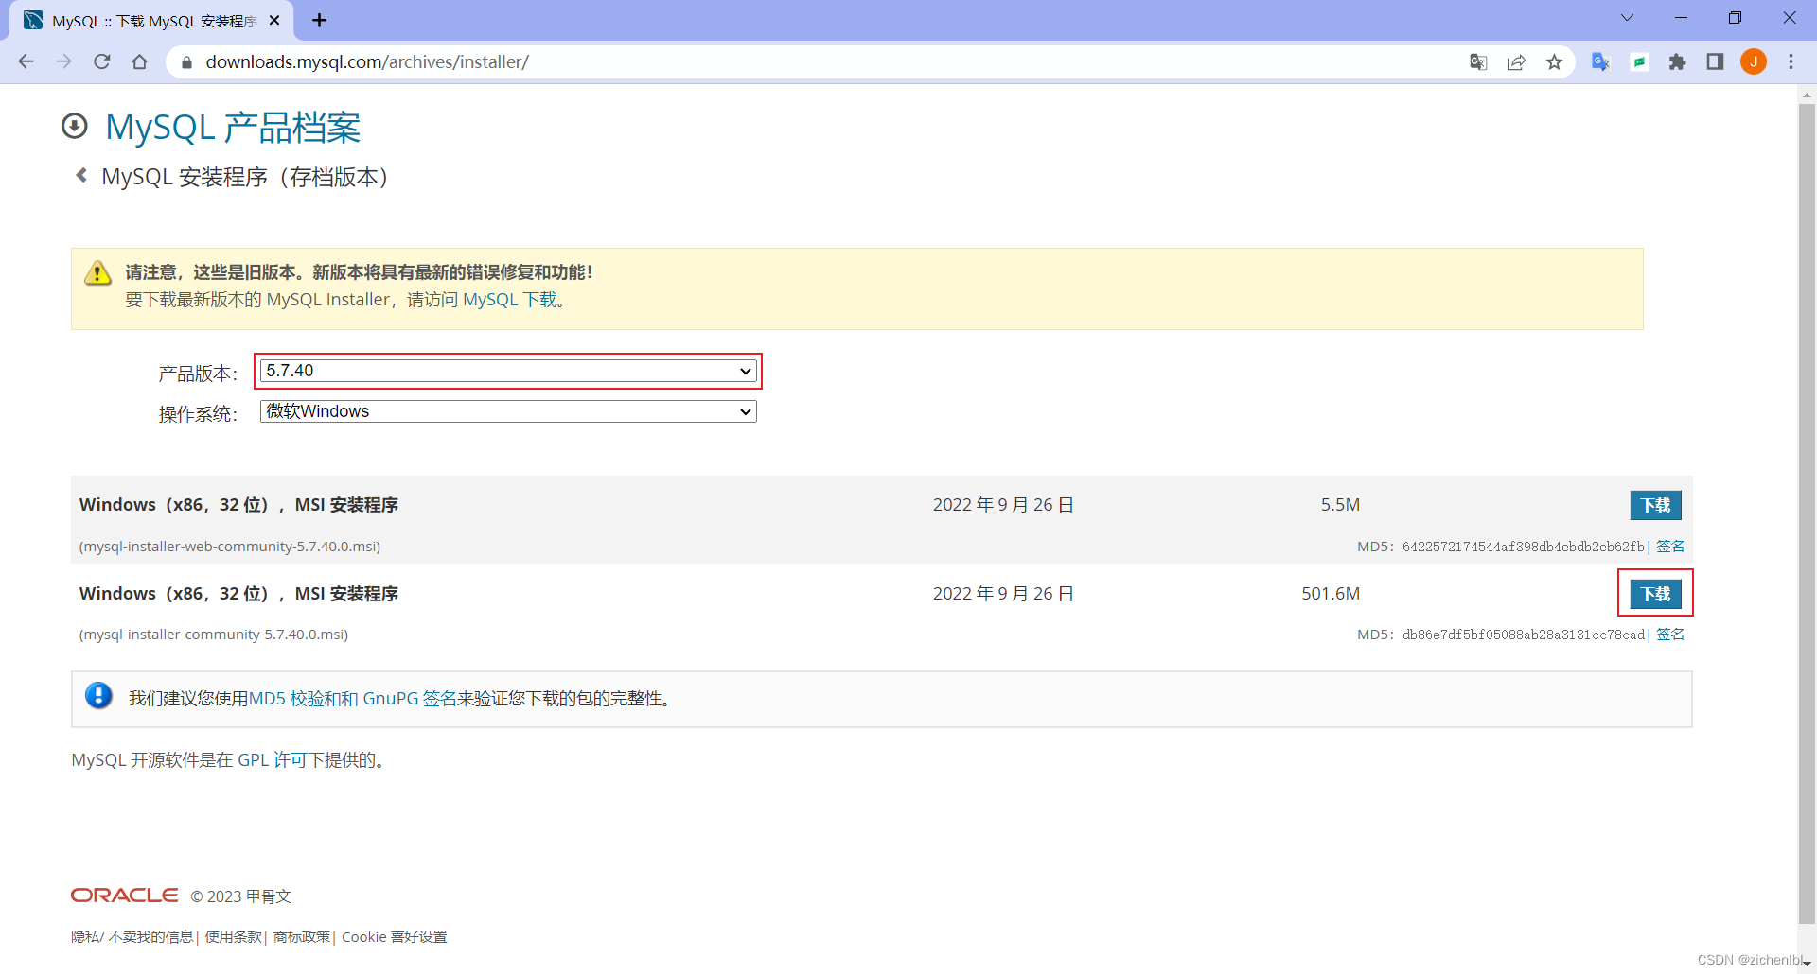Click the mysql-installer-web-community-5.7.40.0.msi filename text
The height and width of the screenshot is (974, 1817).
click(x=230, y=547)
